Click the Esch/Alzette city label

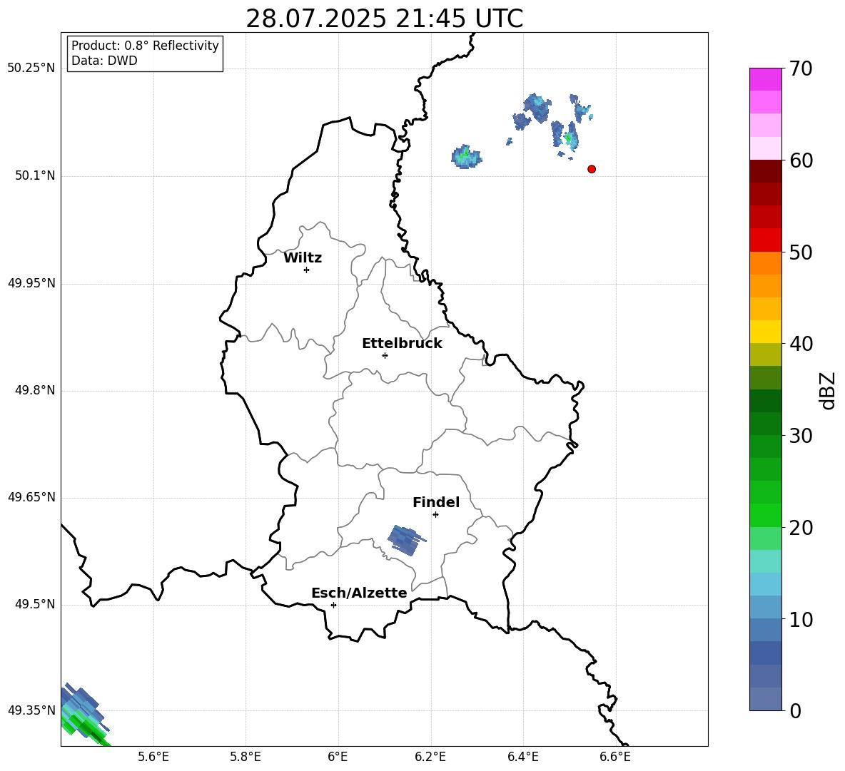pyautogui.click(x=359, y=593)
